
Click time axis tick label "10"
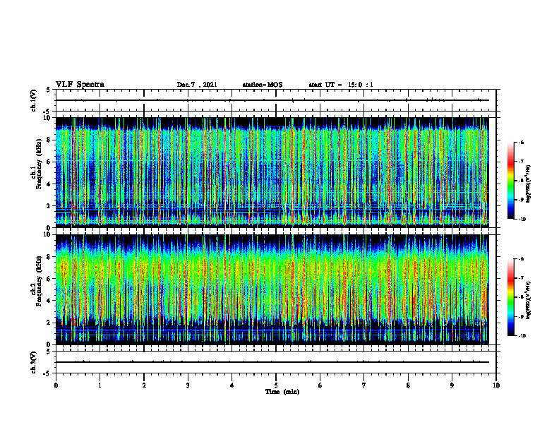(x=496, y=385)
